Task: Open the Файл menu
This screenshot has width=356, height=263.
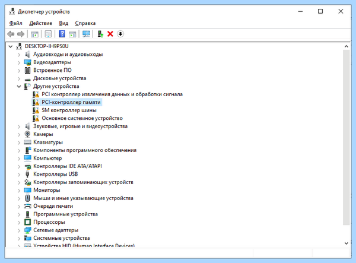Action: click(15, 23)
